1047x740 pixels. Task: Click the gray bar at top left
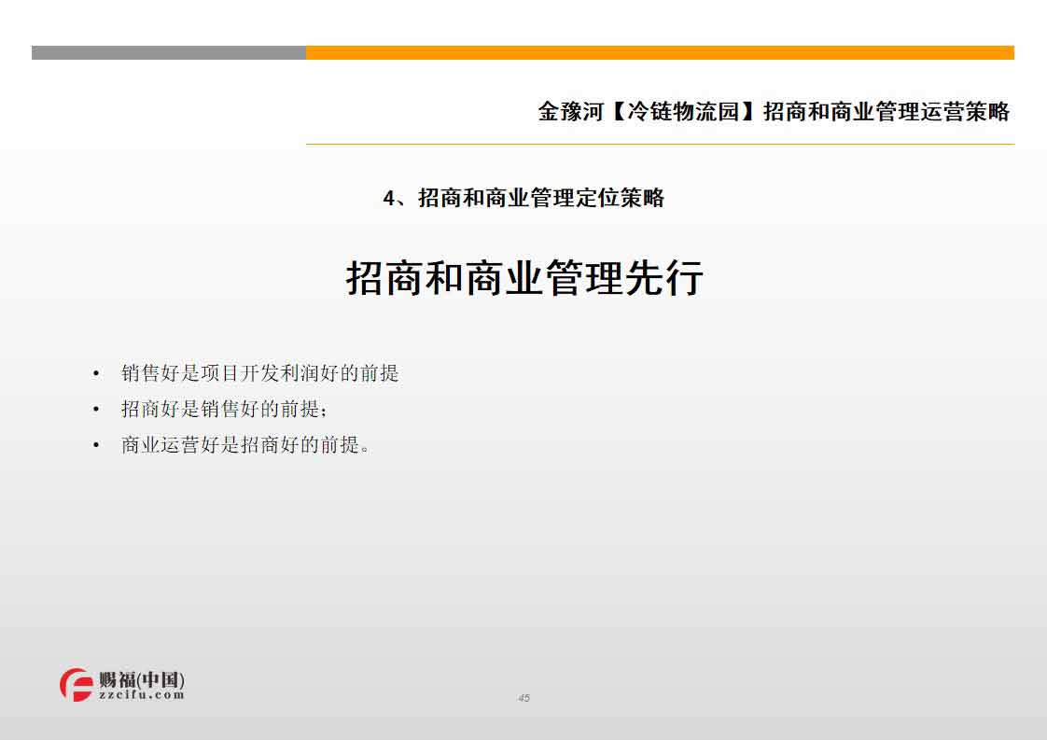point(168,53)
